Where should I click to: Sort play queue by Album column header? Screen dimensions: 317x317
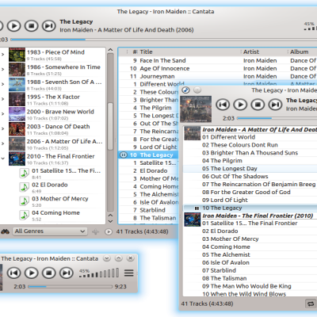coord(300,52)
